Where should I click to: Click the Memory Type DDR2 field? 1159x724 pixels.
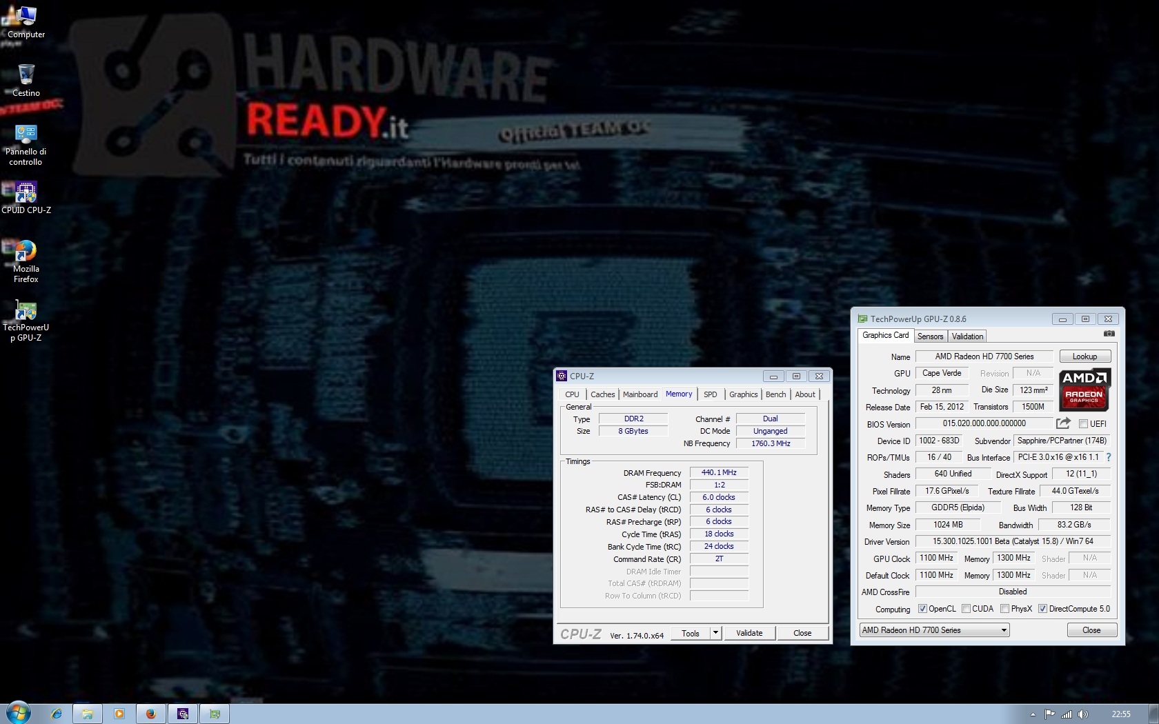coord(633,419)
